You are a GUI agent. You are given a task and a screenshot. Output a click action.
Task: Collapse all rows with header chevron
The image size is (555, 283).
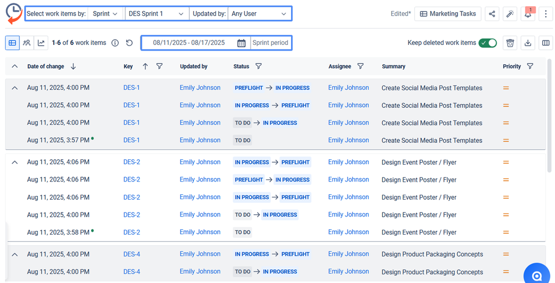pos(14,66)
